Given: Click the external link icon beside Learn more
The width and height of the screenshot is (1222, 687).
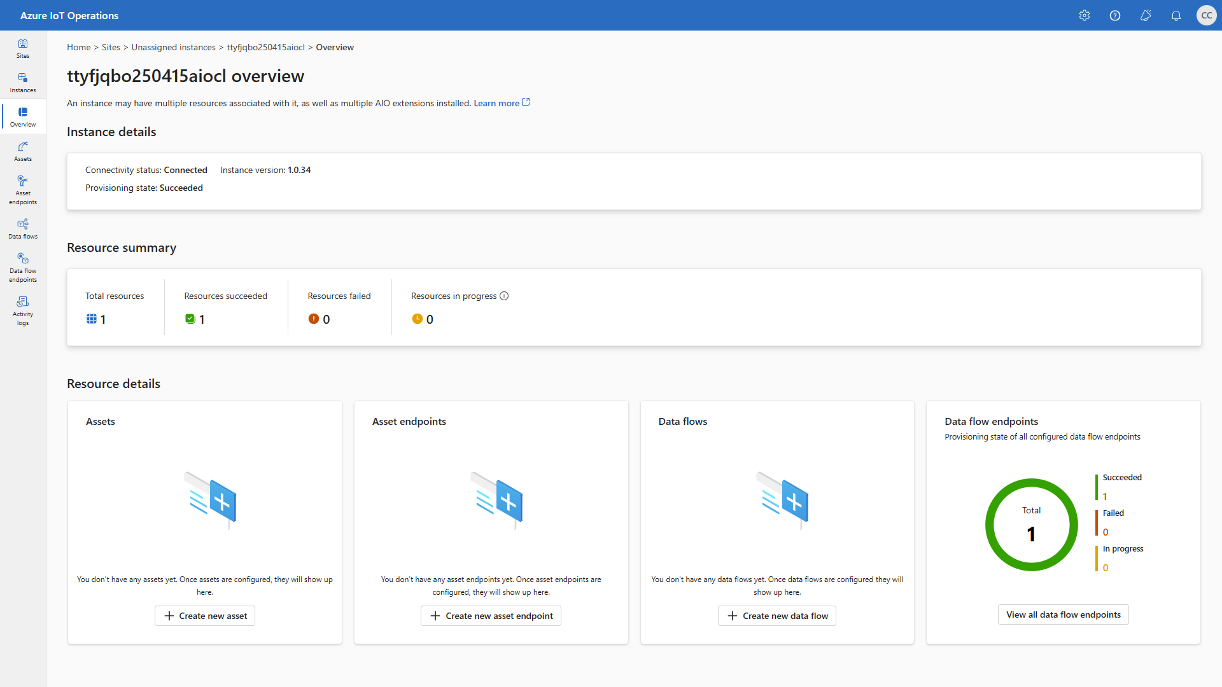Looking at the screenshot, I should click(526, 102).
